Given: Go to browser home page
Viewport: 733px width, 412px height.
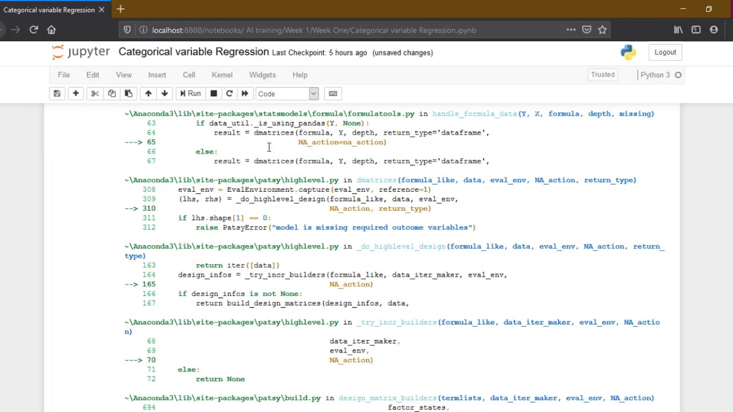Looking at the screenshot, I should 52,30.
